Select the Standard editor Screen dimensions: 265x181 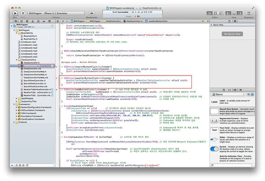coord(209,13)
